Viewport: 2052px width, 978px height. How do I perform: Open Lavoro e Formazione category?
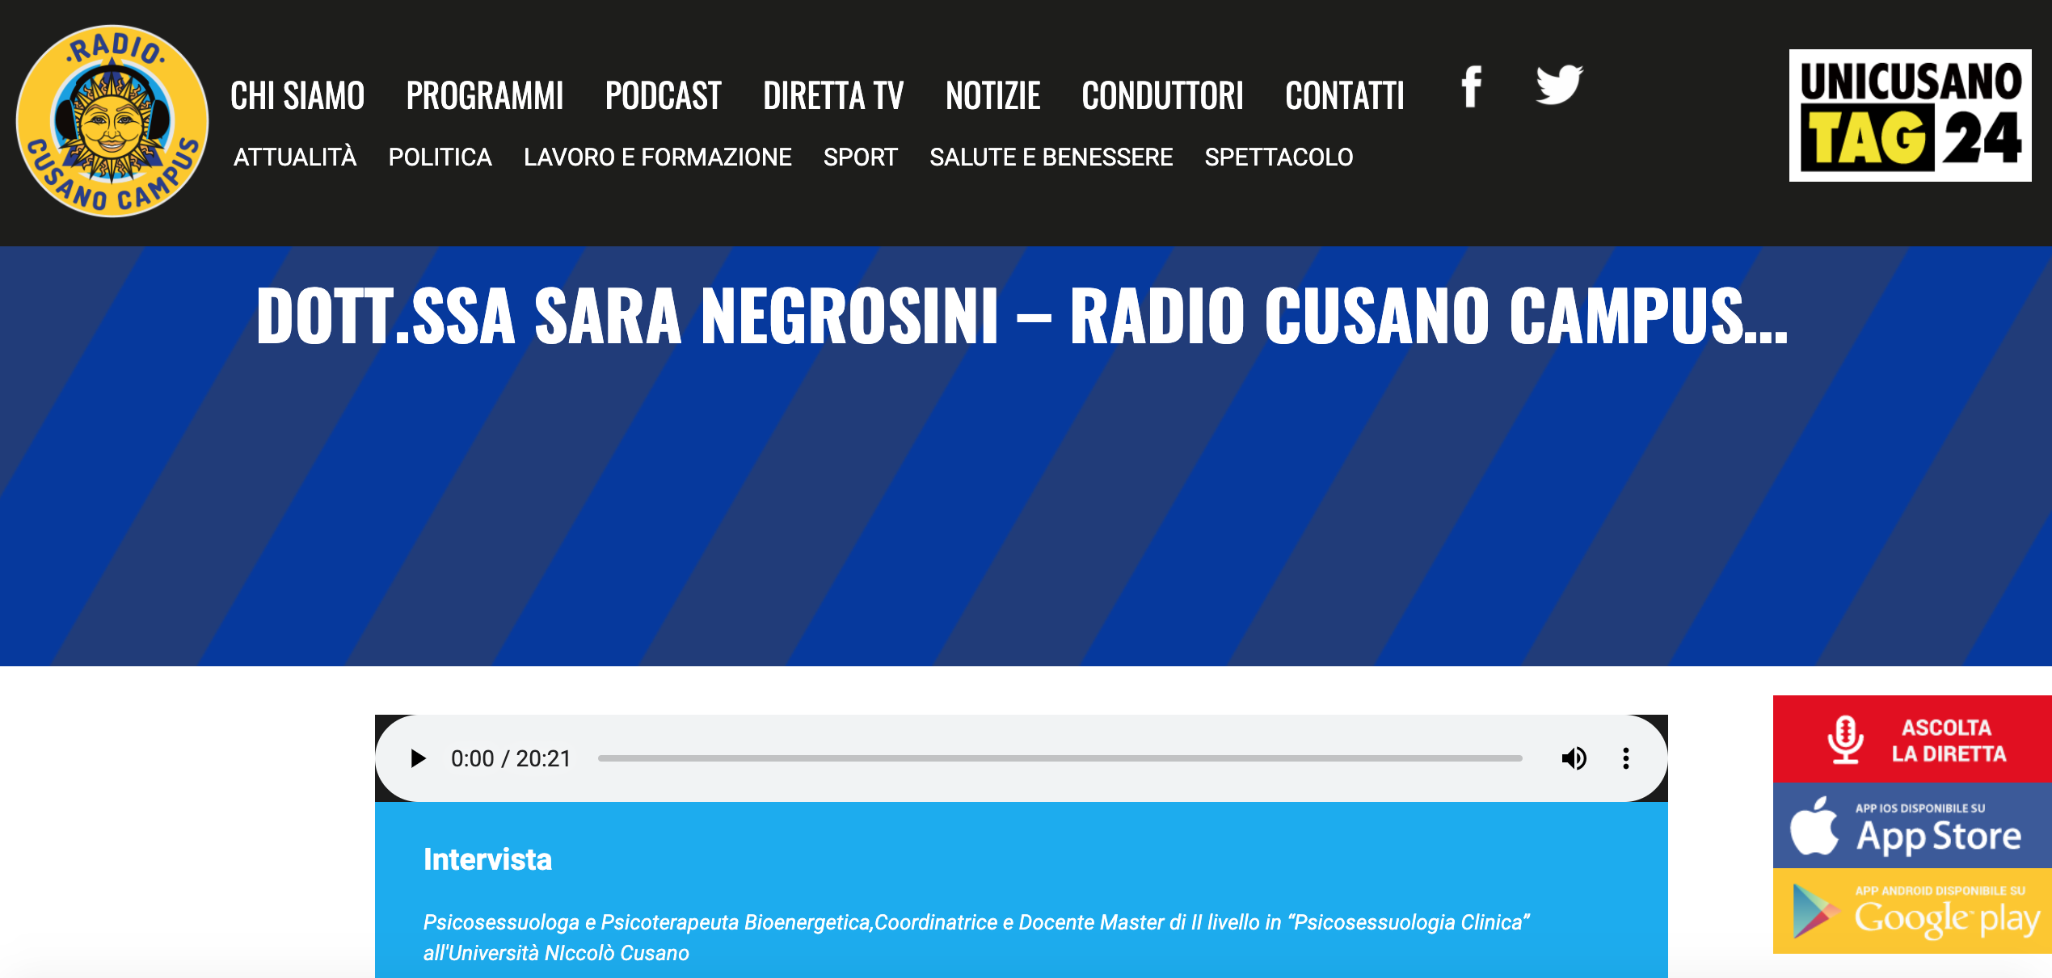point(657,157)
